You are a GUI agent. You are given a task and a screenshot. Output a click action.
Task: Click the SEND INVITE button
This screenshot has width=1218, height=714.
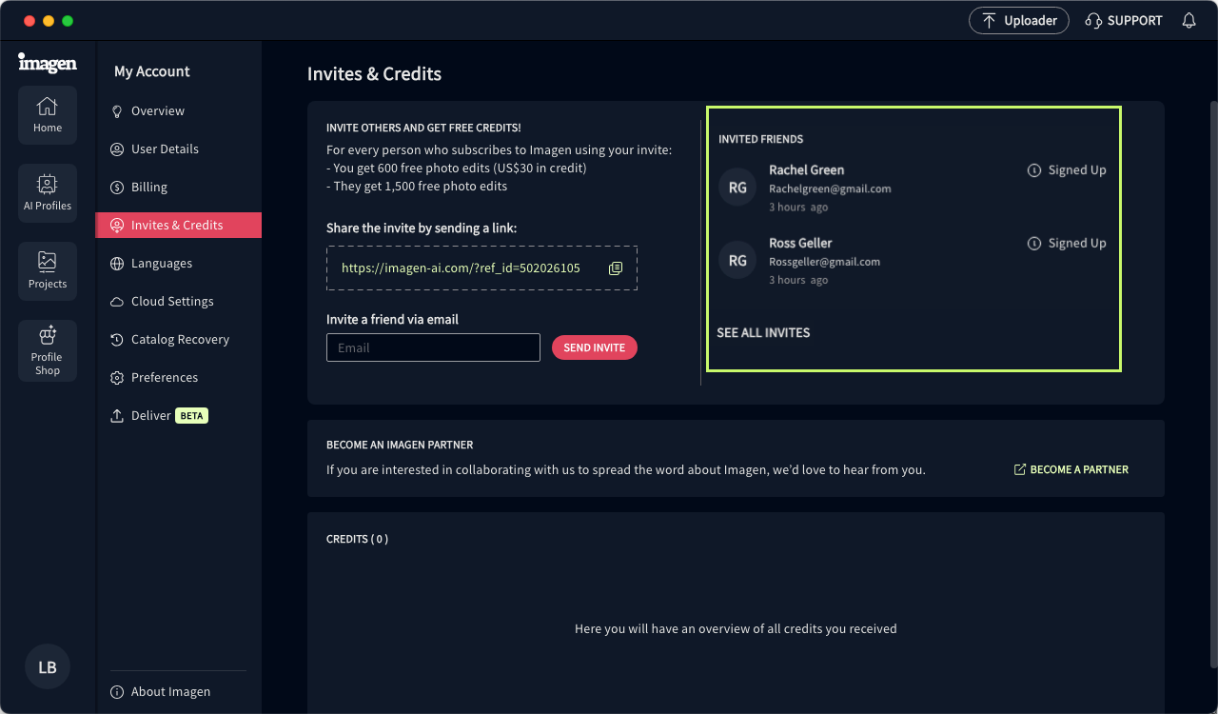pyautogui.click(x=595, y=347)
